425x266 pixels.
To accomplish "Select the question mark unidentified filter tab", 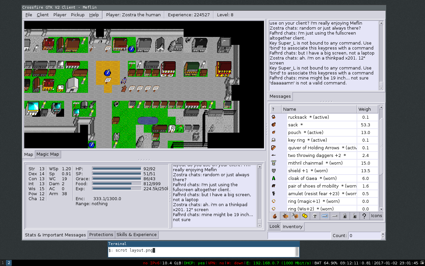I will (x=365, y=216).
